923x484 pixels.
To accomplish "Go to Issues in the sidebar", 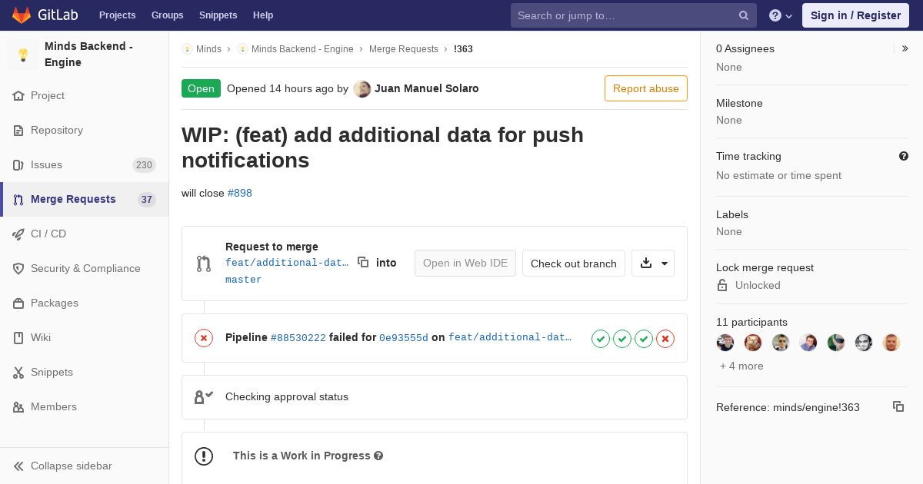I will (46, 164).
